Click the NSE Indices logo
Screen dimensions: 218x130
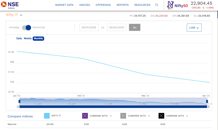(x=10, y=5)
